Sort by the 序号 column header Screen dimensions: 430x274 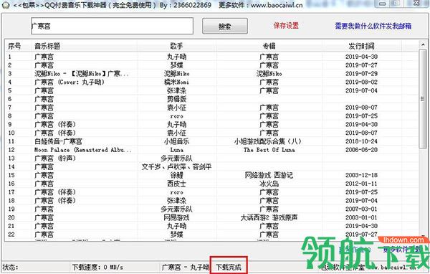[x=14, y=46]
